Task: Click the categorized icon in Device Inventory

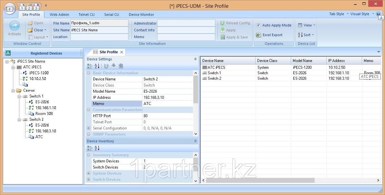Action: pos(90,148)
